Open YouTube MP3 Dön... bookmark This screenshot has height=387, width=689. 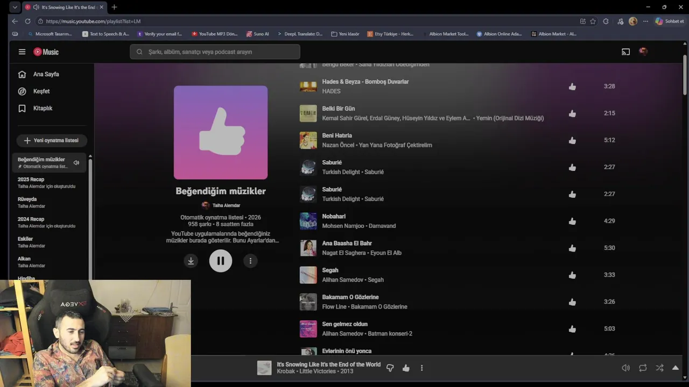(x=214, y=34)
